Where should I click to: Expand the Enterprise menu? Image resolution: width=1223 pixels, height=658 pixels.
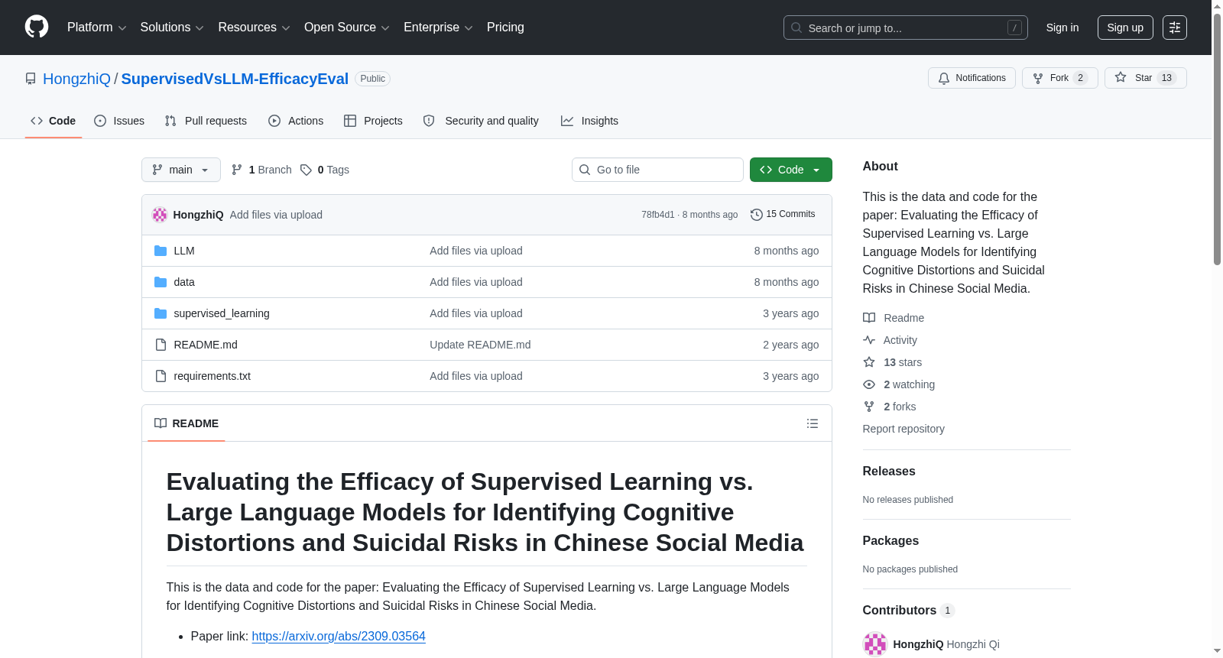[438, 28]
